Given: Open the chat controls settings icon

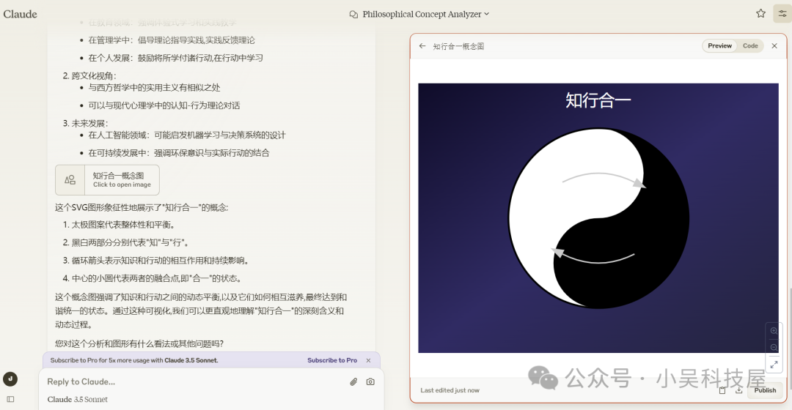Looking at the screenshot, I should coord(782,14).
